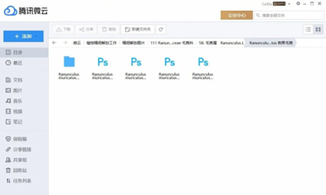Open the 添加 add dropdown button
Screen dimensions: 326x195
(x=23, y=36)
